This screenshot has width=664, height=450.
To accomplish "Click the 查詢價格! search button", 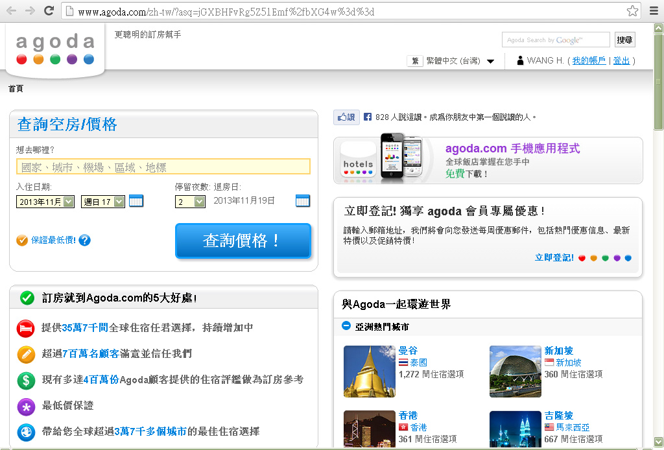I will coord(243,241).
